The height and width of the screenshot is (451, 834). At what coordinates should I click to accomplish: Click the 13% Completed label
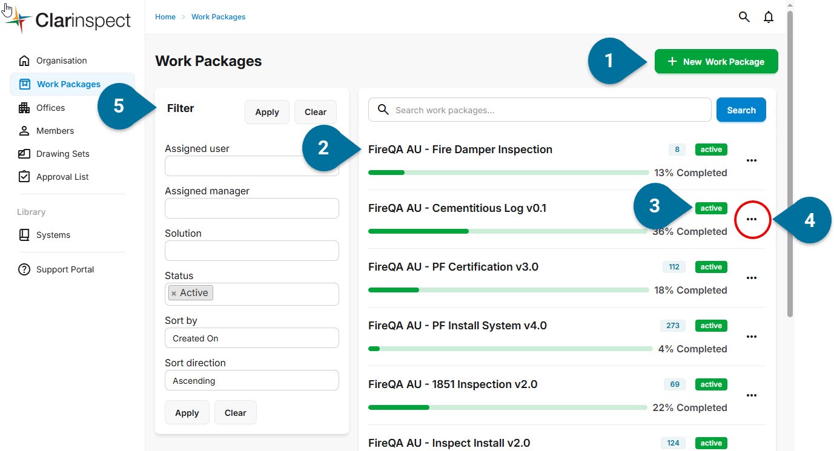(690, 173)
